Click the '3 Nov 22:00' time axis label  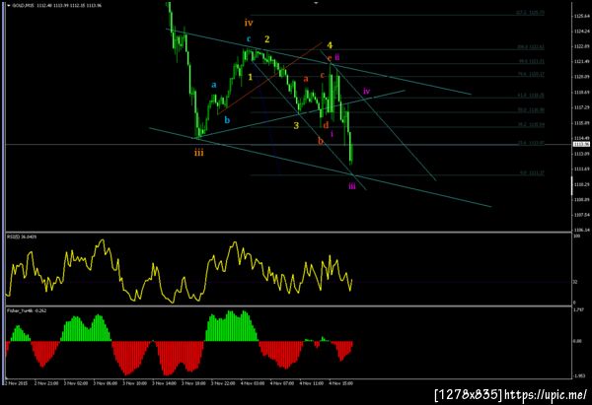coord(223,383)
